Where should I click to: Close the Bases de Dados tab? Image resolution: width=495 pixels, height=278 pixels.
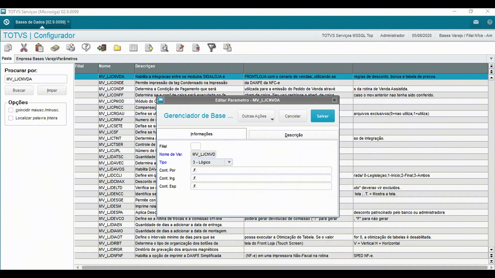point(68,22)
